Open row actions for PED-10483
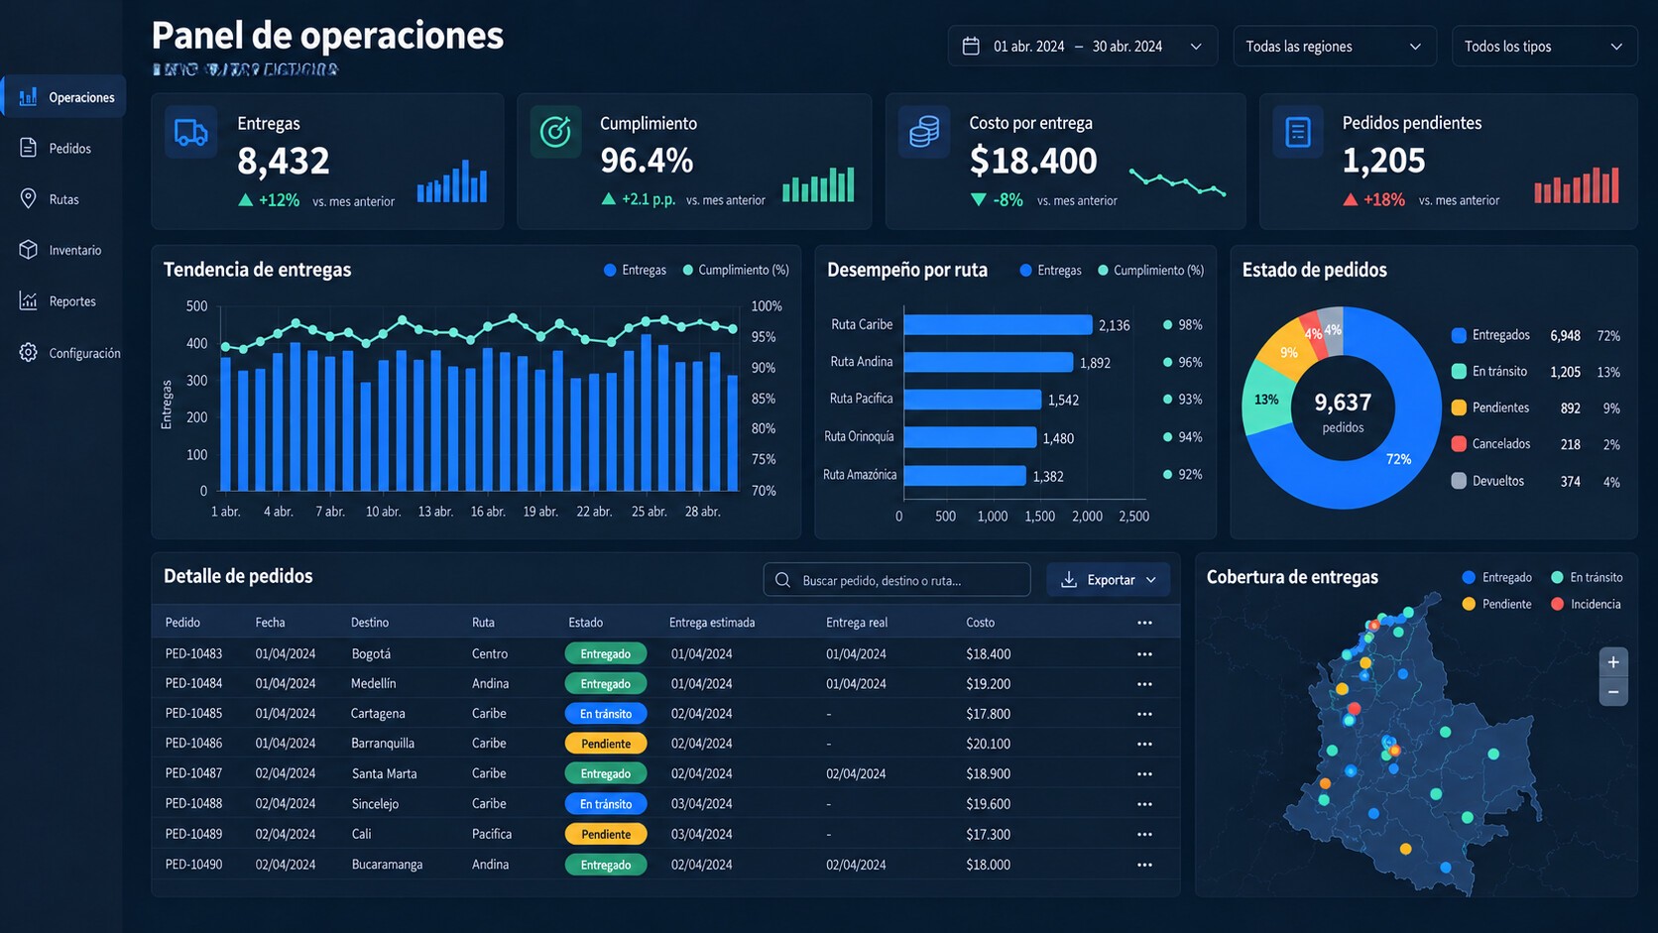 click(1144, 654)
